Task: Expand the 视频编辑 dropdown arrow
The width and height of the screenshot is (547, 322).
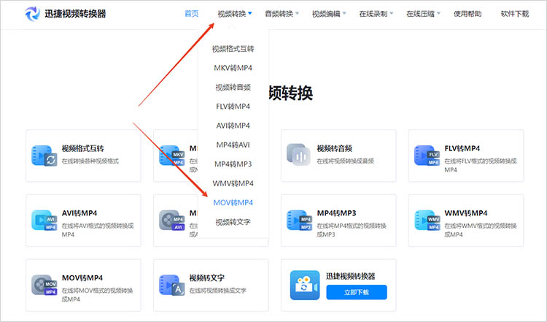Action: point(344,13)
